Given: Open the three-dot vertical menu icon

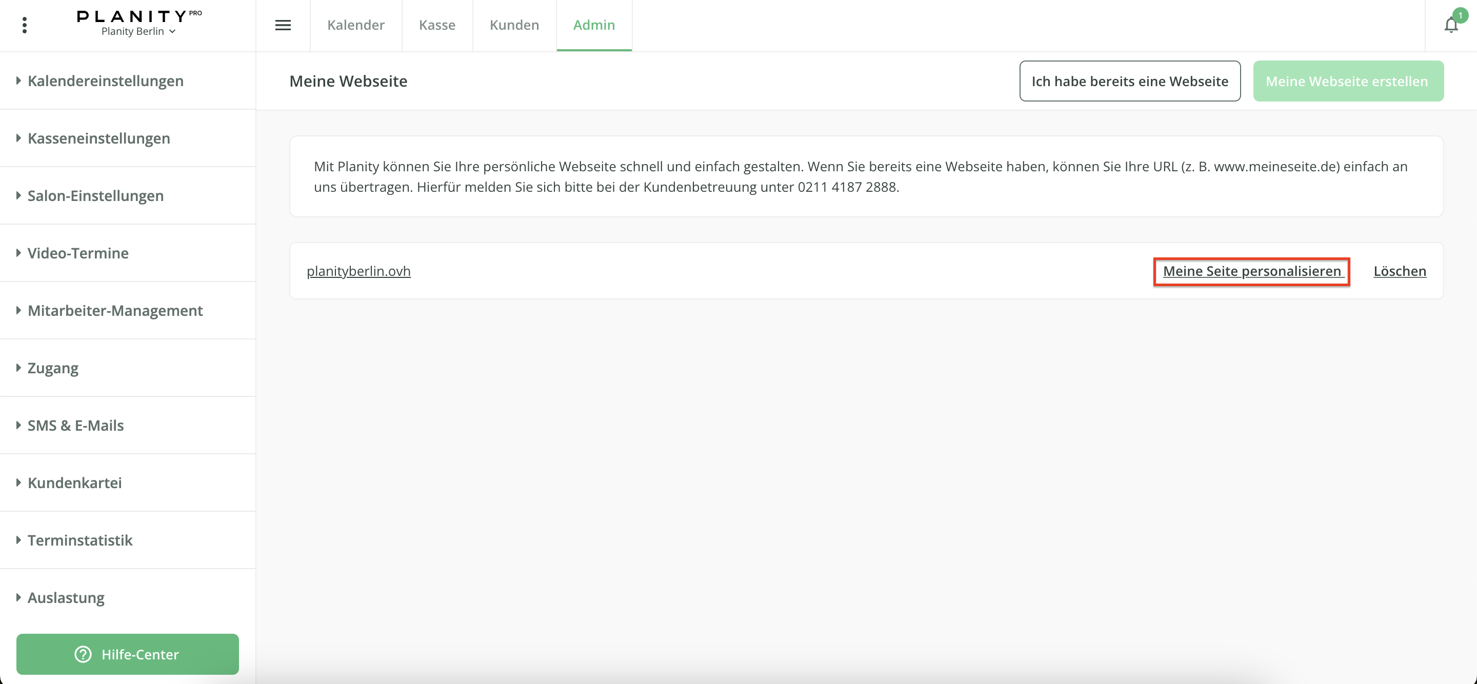Looking at the screenshot, I should coord(24,25).
